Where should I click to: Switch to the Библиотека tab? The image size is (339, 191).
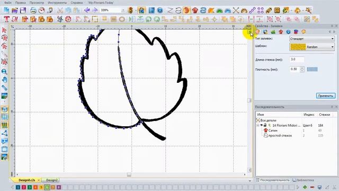click(x=303, y=180)
